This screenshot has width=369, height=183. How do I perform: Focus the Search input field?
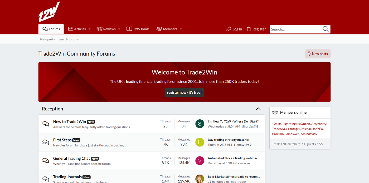pos(295,29)
